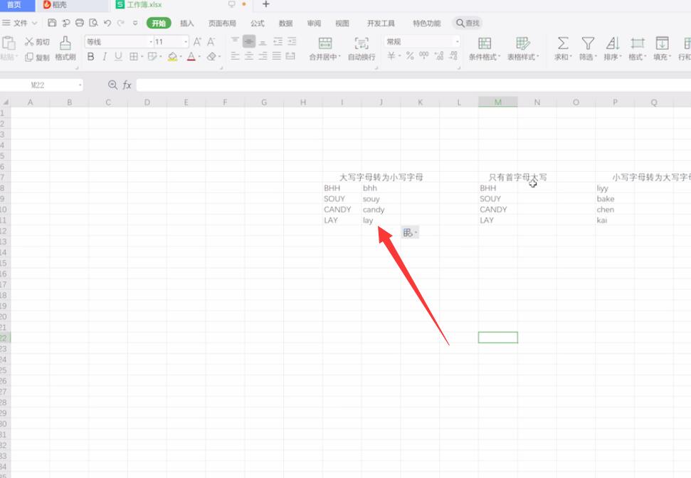Image resolution: width=691 pixels, height=478 pixels.
Task: Click the 查找 search button
Action: (x=468, y=23)
